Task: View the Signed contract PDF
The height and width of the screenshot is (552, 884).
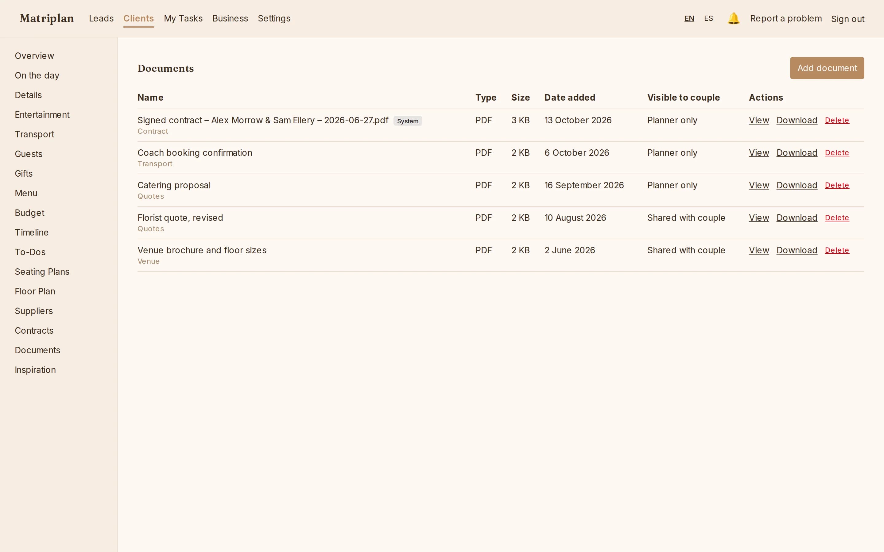Action: (x=759, y=120)
